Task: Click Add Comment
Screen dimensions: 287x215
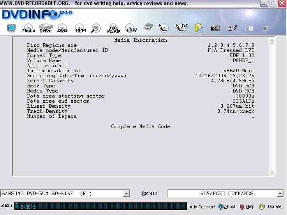Action: pos(202,207)
